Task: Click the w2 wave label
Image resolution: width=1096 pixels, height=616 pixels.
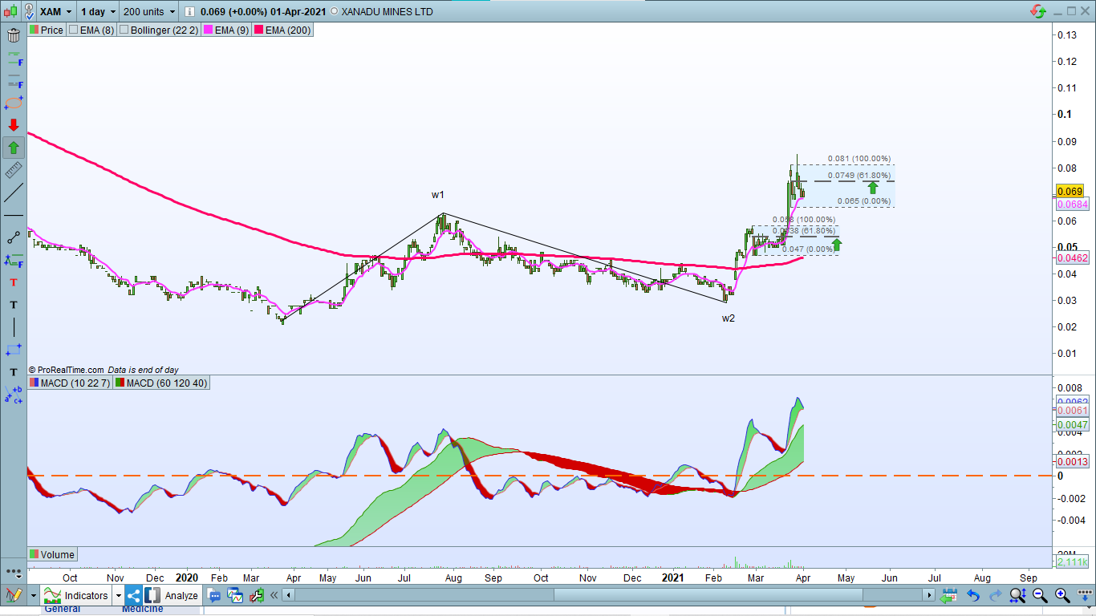Action: [x=728, y=318]
